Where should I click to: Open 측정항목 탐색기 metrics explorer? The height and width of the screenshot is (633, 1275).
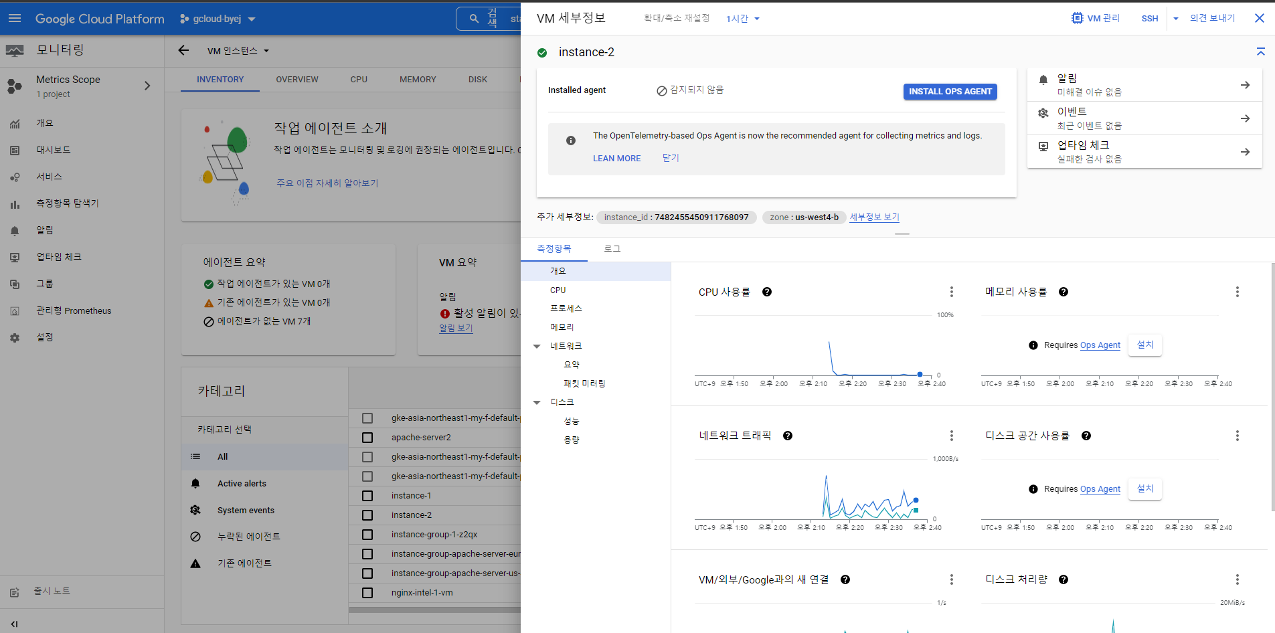pyautogui.click(x=67, y=203)
